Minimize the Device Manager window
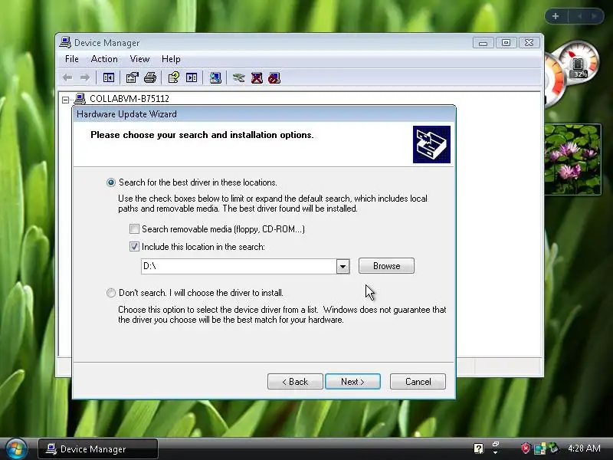The height and width of the screenshot is (460, 613). coord(484,42)
